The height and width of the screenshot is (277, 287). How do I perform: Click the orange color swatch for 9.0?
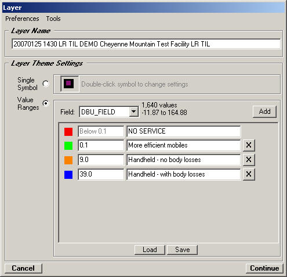(68, 160)
